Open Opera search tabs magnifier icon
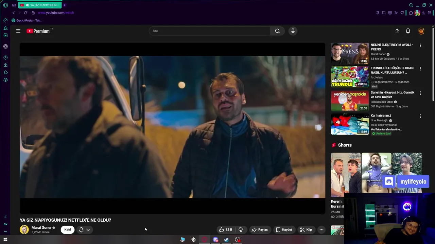The image size is (435, 244). [x=411, y=5]
